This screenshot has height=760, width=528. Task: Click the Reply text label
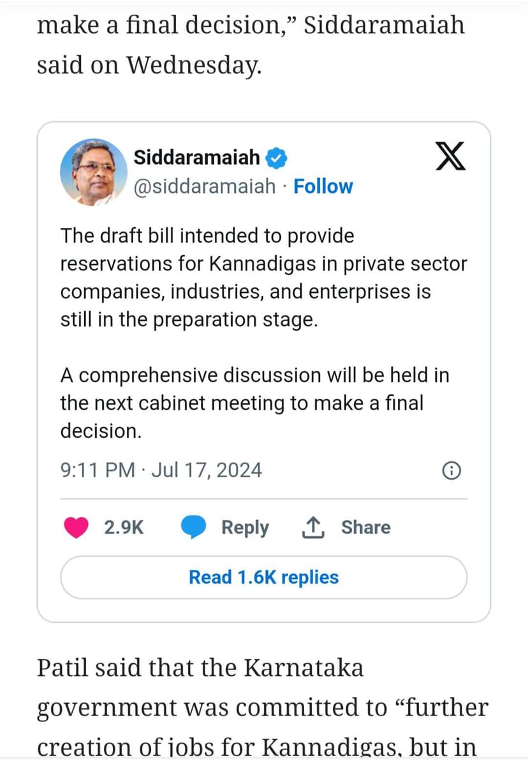click(245, 528)
